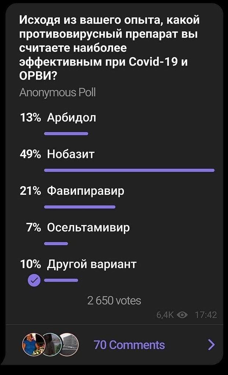Click the selected vote checkmark icon

(34, 280)
